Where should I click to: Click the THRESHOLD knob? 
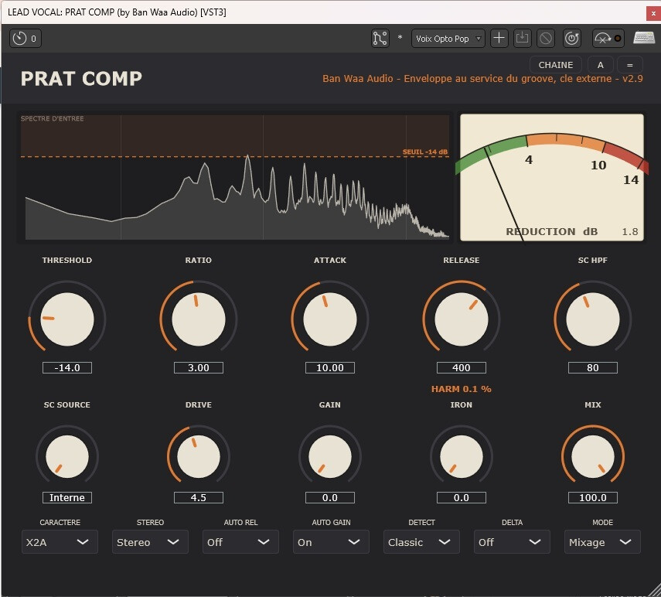tap(67, 319)
